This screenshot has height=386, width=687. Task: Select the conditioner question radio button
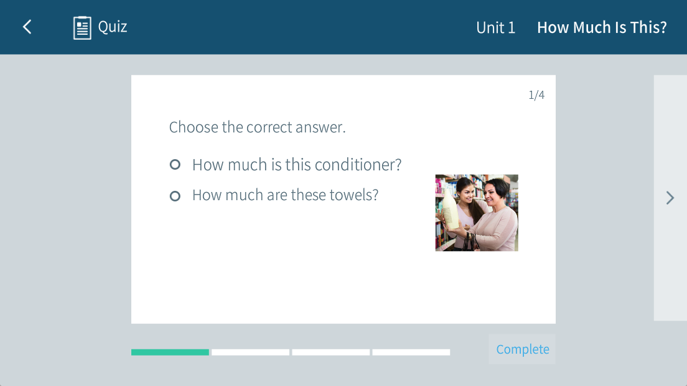pyautogui.click(x=175, y=165)
